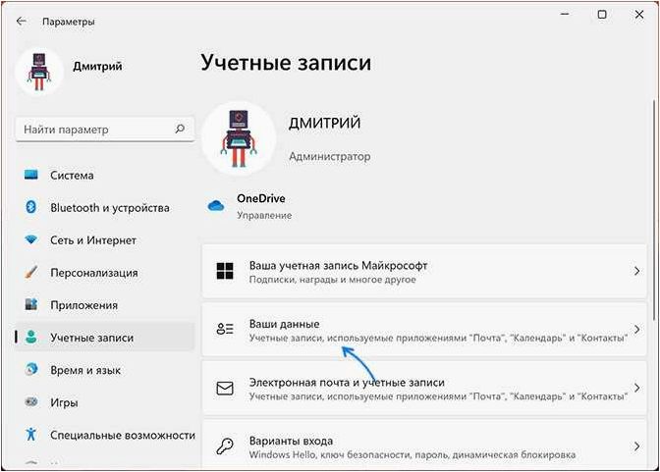Screen dimensions: 660x472
Task: Minimize the Параметры window
Action: pos(565,15)
